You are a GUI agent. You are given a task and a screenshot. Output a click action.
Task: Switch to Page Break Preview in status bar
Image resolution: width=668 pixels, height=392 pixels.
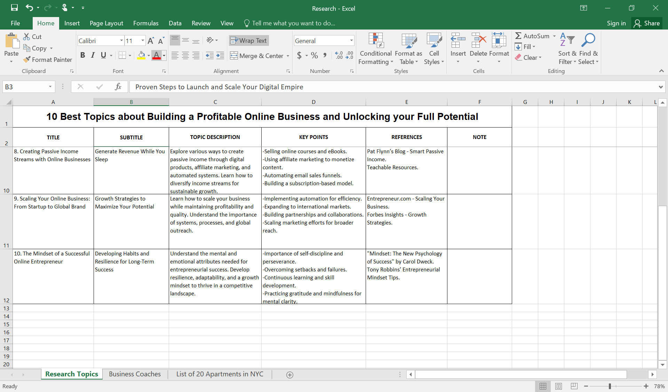pos(574,386)
